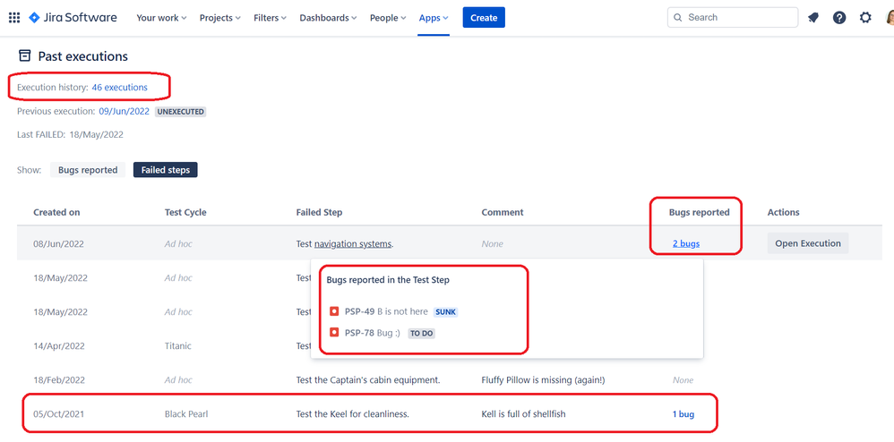Image resolution: width=894 pixels, height=442 pixels.
Task: Click the navigation systems link
Action: coord(353,243)
